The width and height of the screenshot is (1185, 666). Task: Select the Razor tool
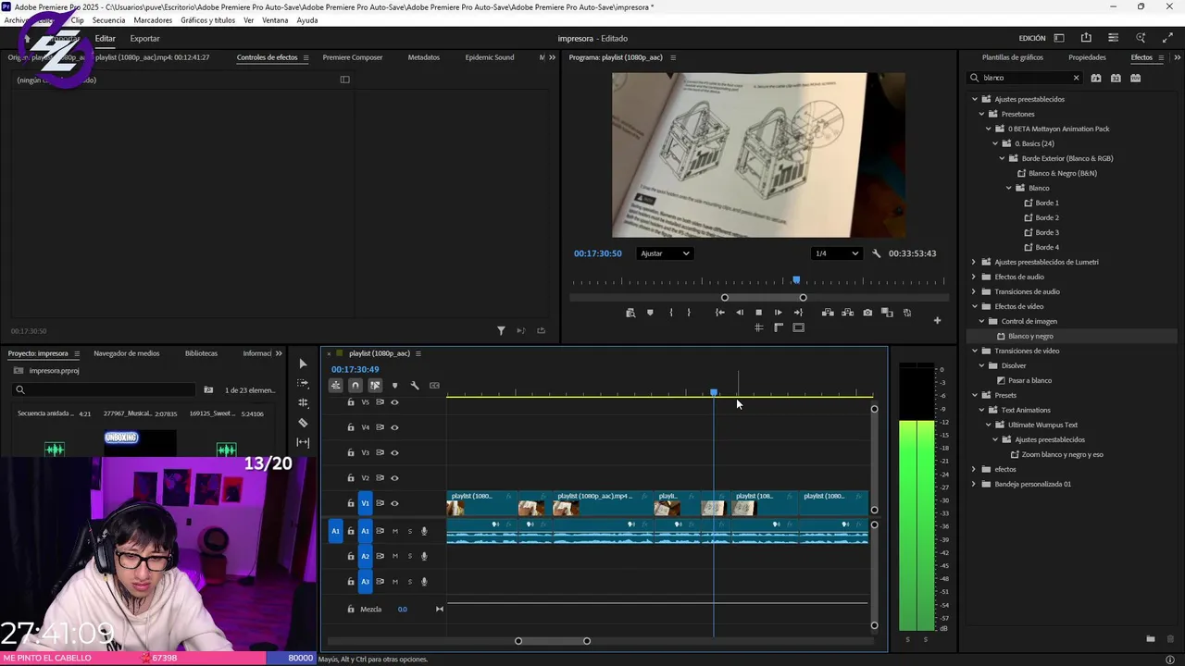(303, 423)
